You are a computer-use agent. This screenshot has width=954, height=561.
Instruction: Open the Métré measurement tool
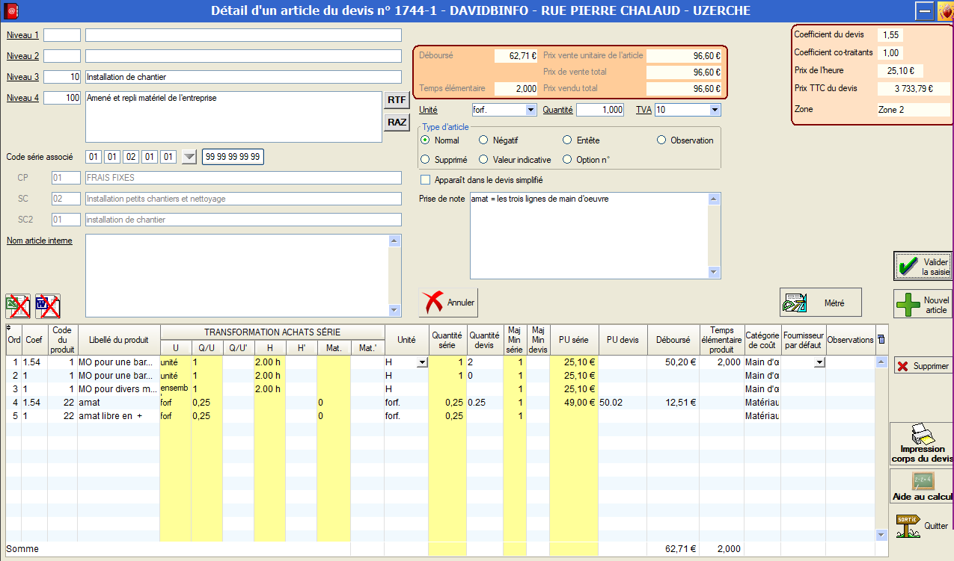pyautogui.click(x=820, y=303)
